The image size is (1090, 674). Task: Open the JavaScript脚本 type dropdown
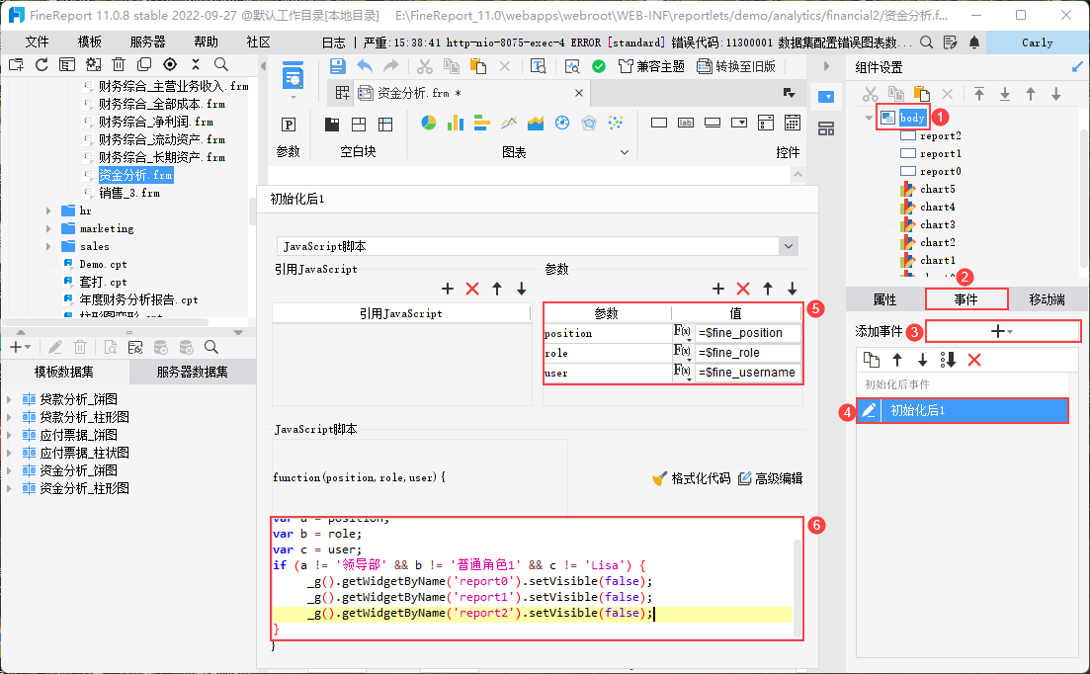[788, 245]
